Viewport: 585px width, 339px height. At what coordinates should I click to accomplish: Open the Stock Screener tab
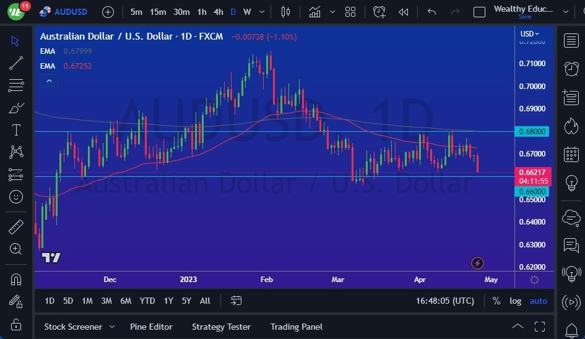point(73,327)
